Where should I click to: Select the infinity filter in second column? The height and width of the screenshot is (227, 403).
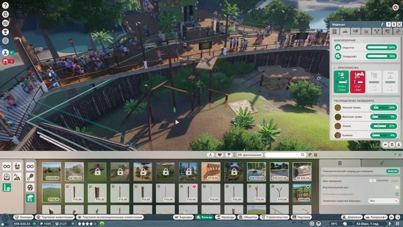click(30, 166)
